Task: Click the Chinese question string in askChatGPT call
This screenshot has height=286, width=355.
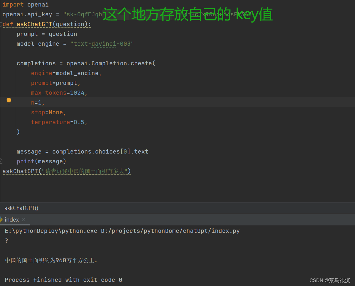Action: point(85,171)
